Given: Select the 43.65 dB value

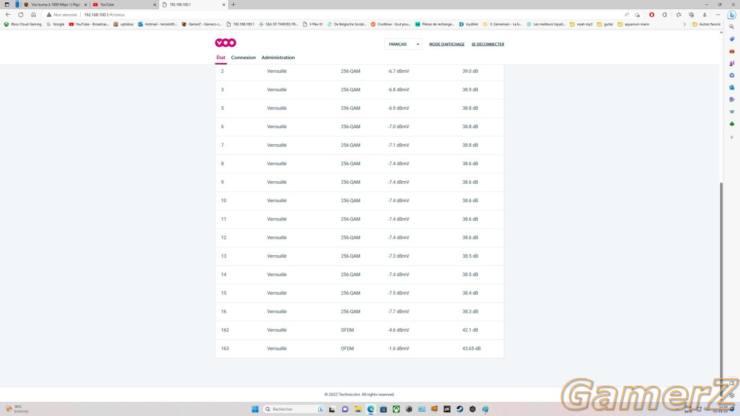Looking at the screenshot, I should (472, 348).
